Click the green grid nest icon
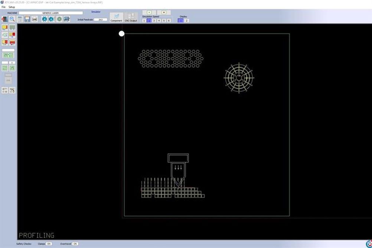The width and height of the screenshot is (372, 248). [x=12, y=28]
